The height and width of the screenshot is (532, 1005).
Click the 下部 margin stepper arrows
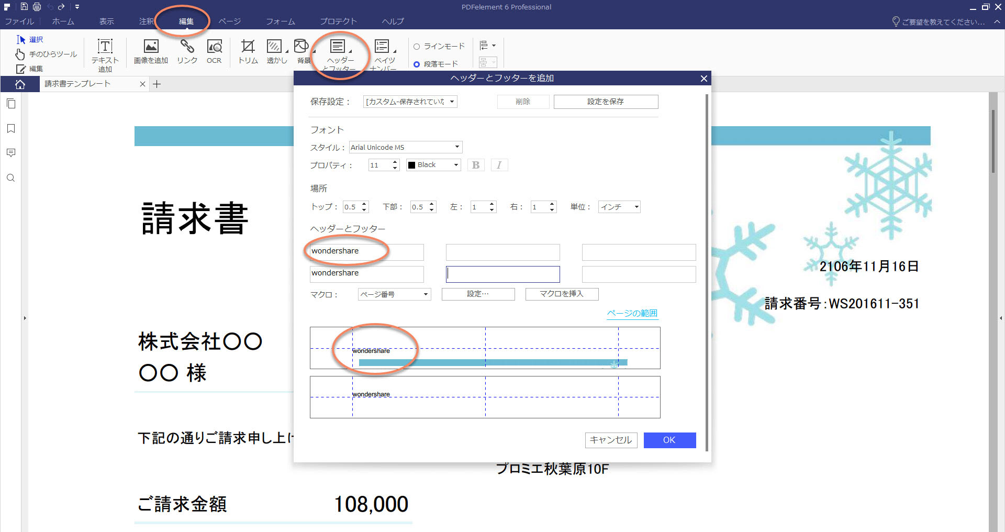(x=432, y=207)
